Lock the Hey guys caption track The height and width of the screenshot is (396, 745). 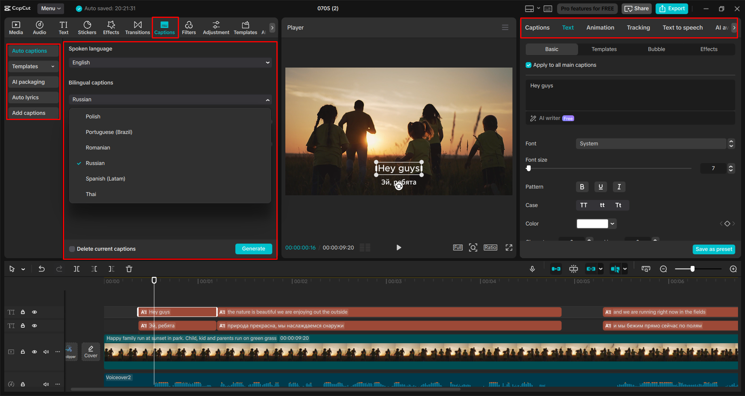[23, 312]
